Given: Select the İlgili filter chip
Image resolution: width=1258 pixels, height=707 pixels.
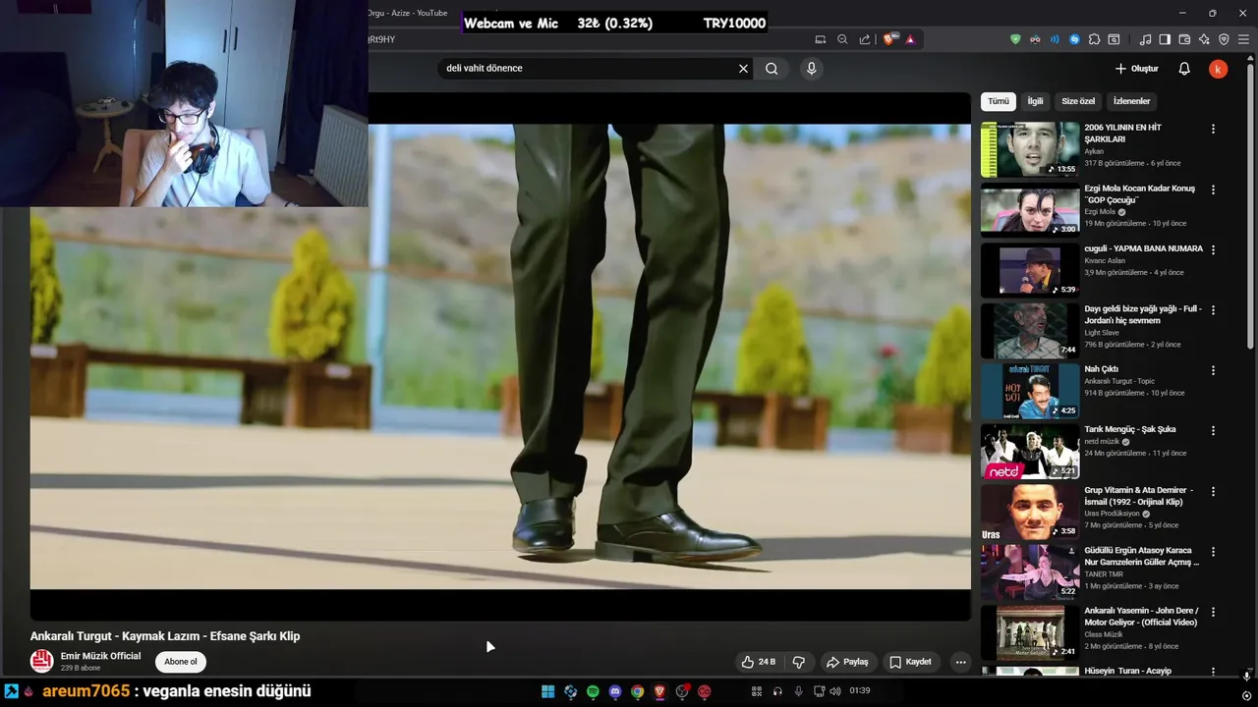Looking at the screenshot, I should (x=1035, y=101).
